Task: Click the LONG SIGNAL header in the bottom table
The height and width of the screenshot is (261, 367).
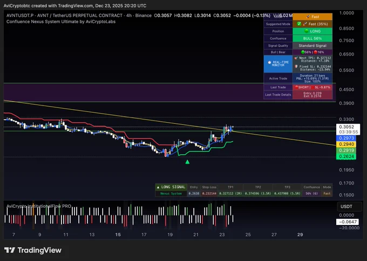Action: tap(171, 187)
